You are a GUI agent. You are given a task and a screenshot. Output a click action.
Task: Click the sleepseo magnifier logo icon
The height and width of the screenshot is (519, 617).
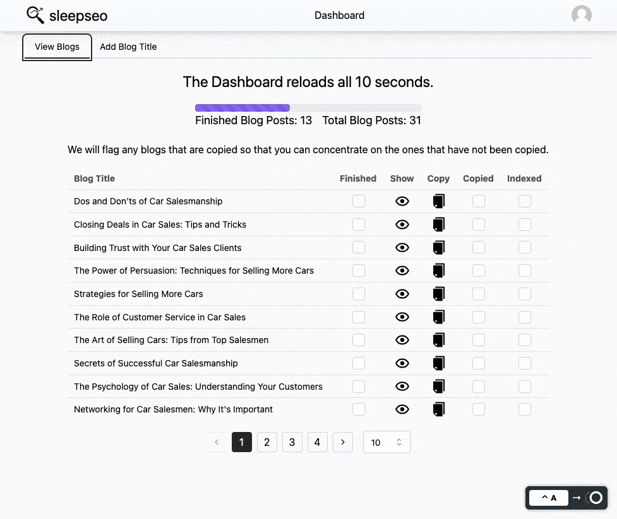pyautogui.click(x=35, y=15)
